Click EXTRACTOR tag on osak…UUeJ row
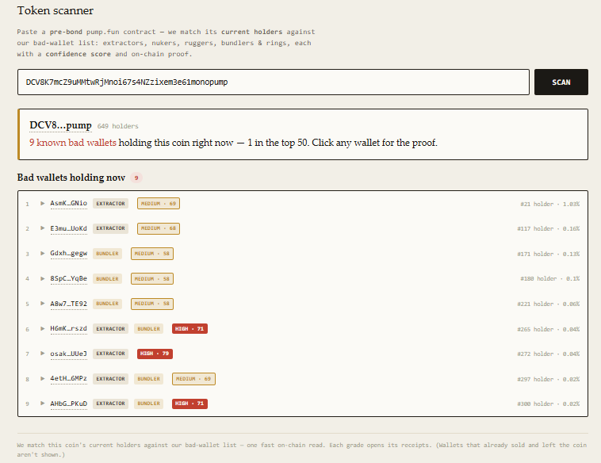This screenshot has height=463, width=601. [110, 354]
